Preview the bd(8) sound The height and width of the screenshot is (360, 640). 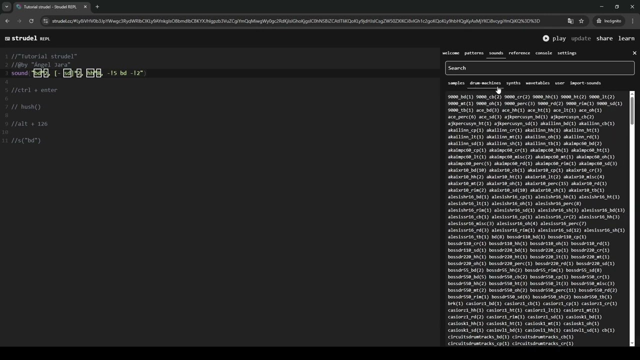click(x=498, y=237)
